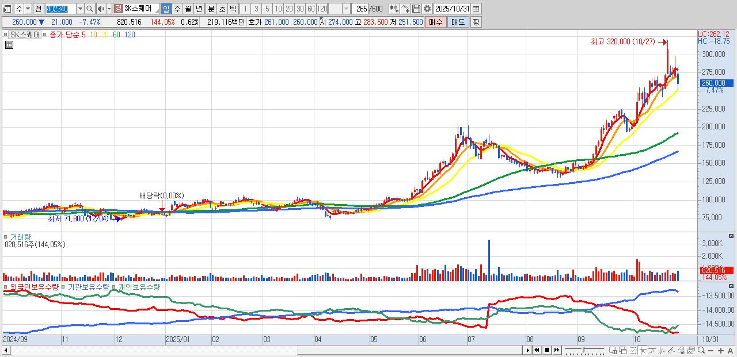The height and width of the screenshot is (357, 737).
Task: Click the date field 2025/10/31
Action: [x=452, y=9]
